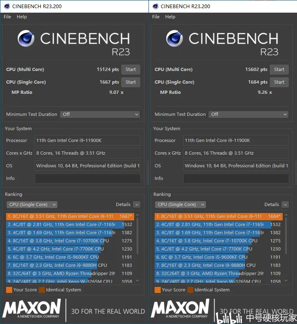Viewport: 297px width, 324px height.
Task: Click ranking scroll-down arrow in left window
Action: [137, 281]
